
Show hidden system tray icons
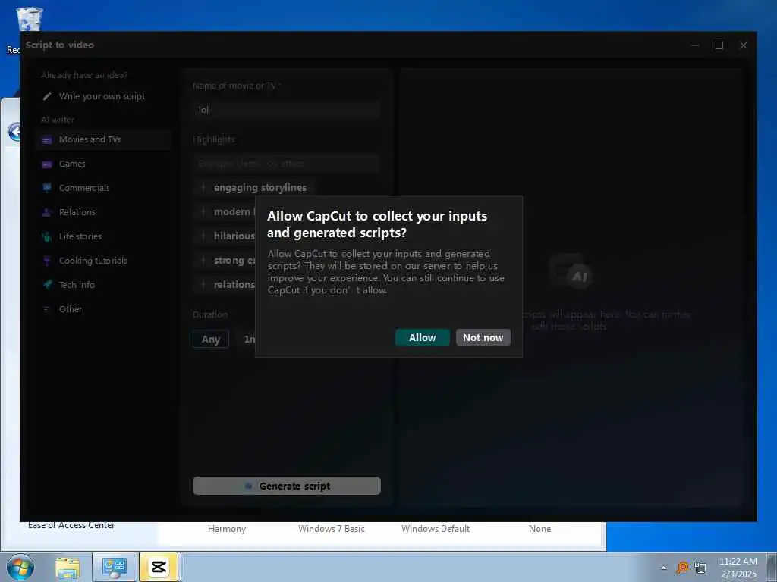(x=663, y=568)
